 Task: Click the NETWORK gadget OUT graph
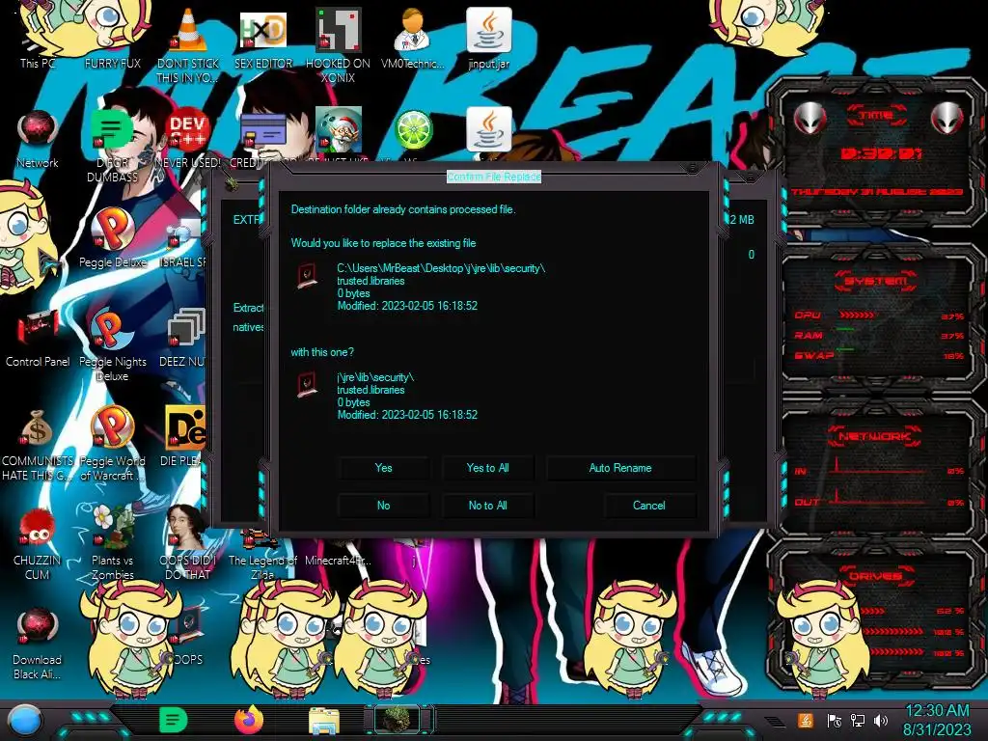pos(879,498)
